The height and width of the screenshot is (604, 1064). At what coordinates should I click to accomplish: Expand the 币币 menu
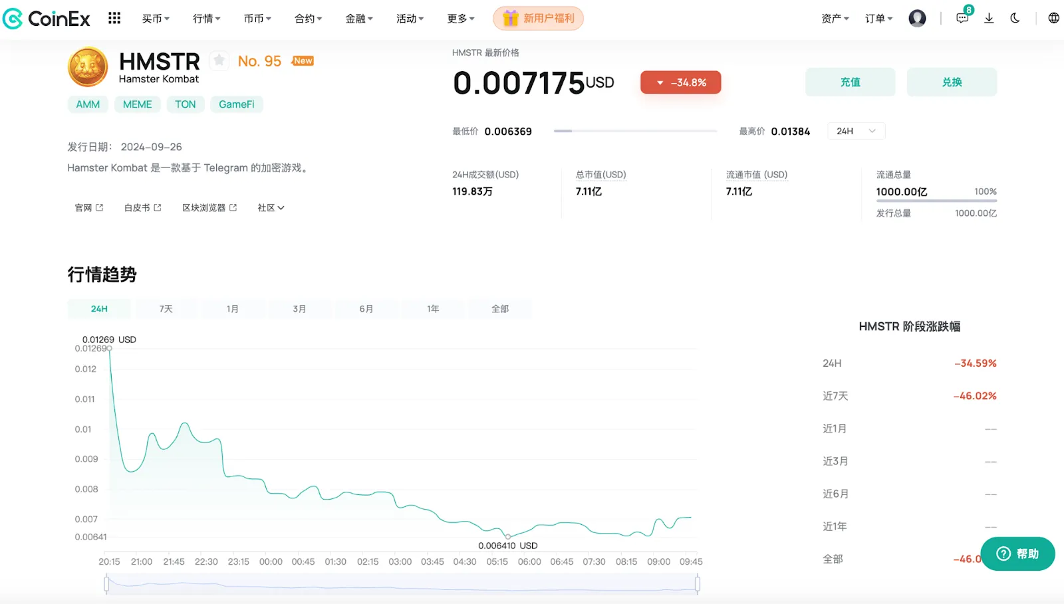257,19
